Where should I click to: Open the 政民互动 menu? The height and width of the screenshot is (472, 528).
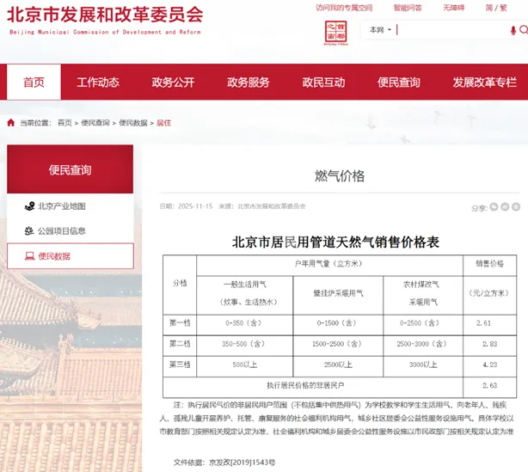[x=323, y=83]
